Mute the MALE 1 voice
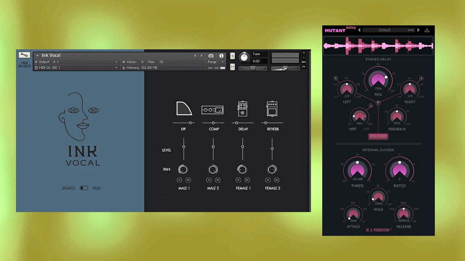This screenshot has height=261, width=465. point(188,180)
